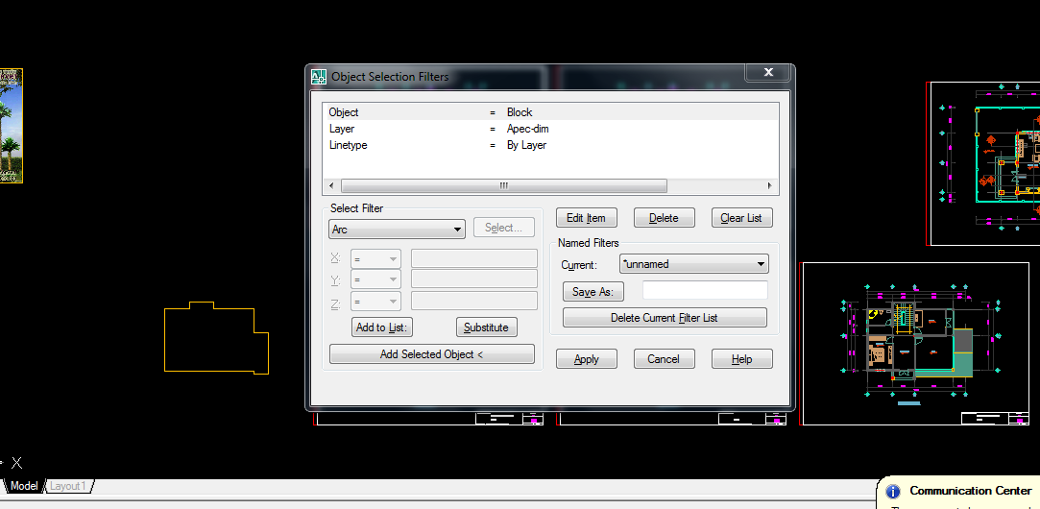The image size is (1040, 509).
Task: Click the X parameter input field
Action: pyautogui.click(x=474, y=258)
